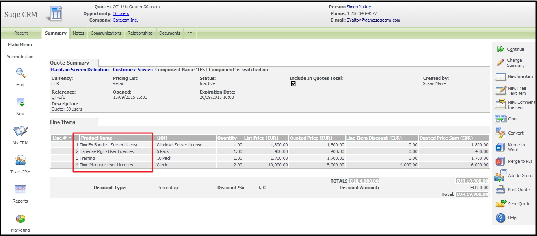Screen dimensions: 537x236
Task: Click the Quote Summary panel tab
Action: click(74, 63)
